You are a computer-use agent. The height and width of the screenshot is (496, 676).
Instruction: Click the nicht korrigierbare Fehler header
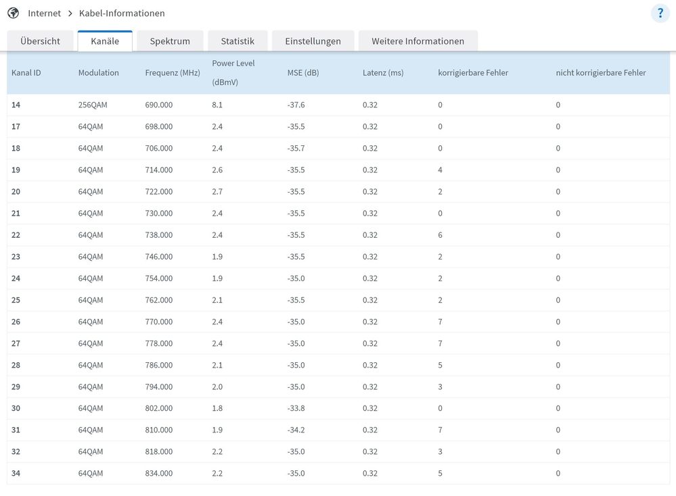click(601, 73)
